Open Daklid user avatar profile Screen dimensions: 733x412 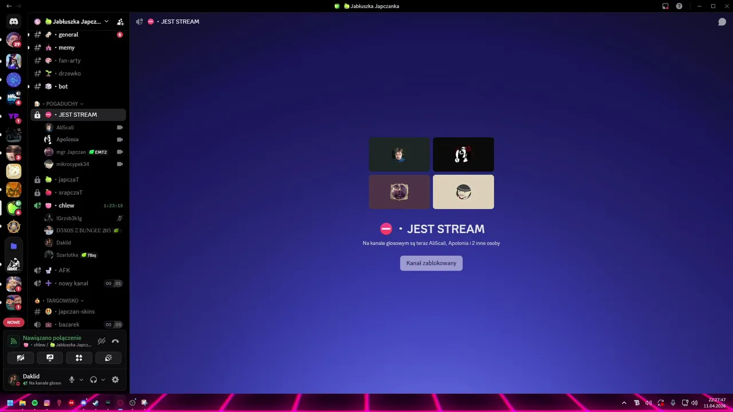coord(14,379)
